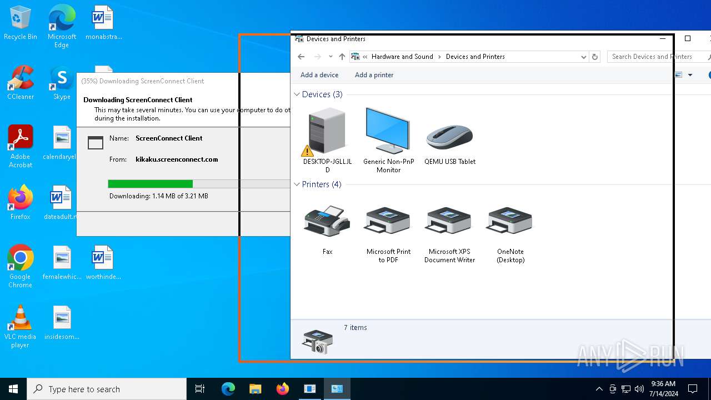Switch to Devices and Printers taskbar item
This screenshot has height=400, width=711.
pos(337,389)
